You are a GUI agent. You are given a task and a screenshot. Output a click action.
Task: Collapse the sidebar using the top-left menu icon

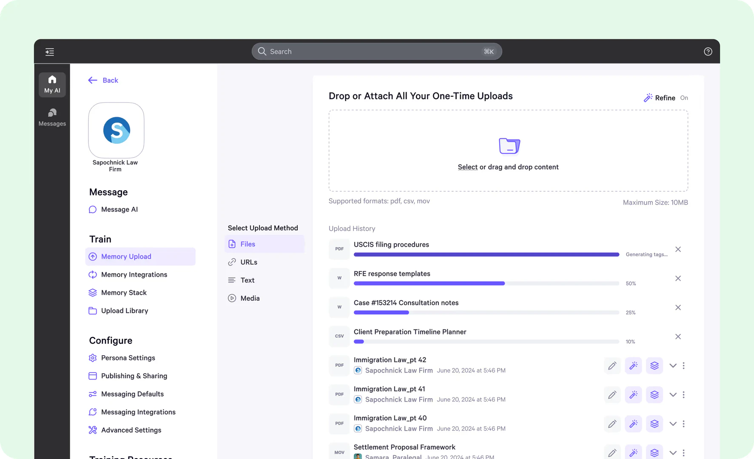tap(50, 52)
